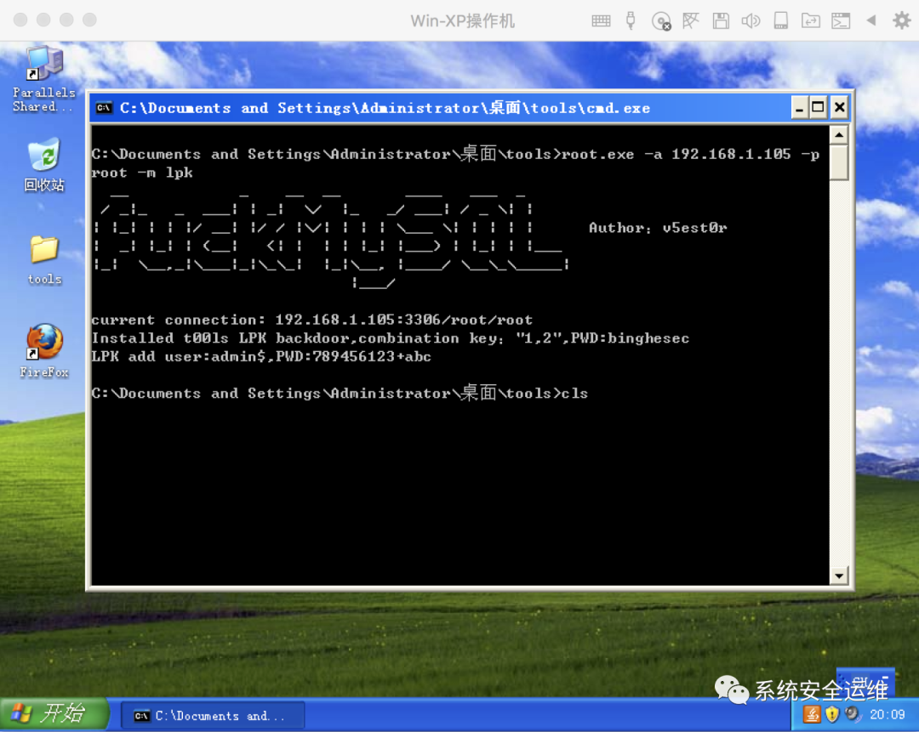Click the macOS red close window dot
This screenshot has height=732, width=919.
click(x=20, y=20)
